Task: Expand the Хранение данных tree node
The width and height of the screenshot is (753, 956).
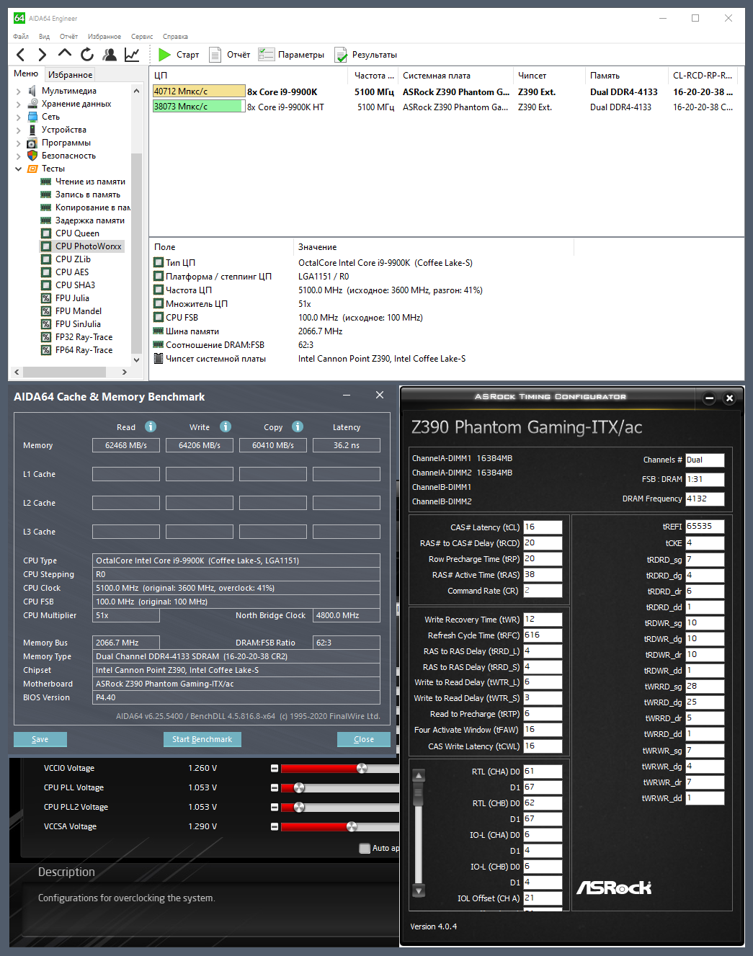Action: 18,104
